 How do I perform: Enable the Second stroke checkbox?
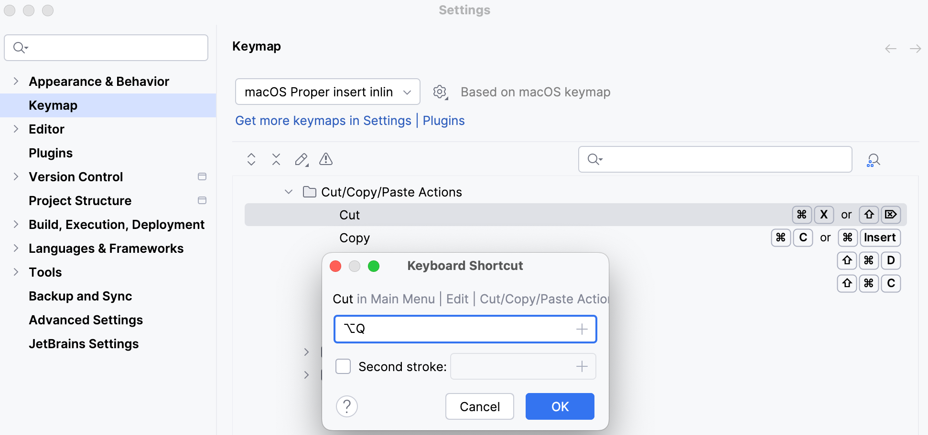(343, 366)
